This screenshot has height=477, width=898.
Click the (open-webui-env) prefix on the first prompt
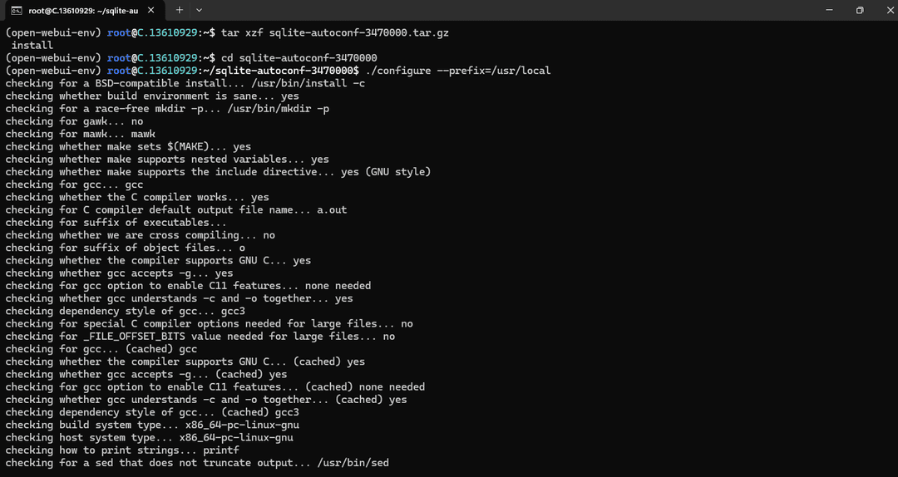pyautogui.click(x=53, y=32)
